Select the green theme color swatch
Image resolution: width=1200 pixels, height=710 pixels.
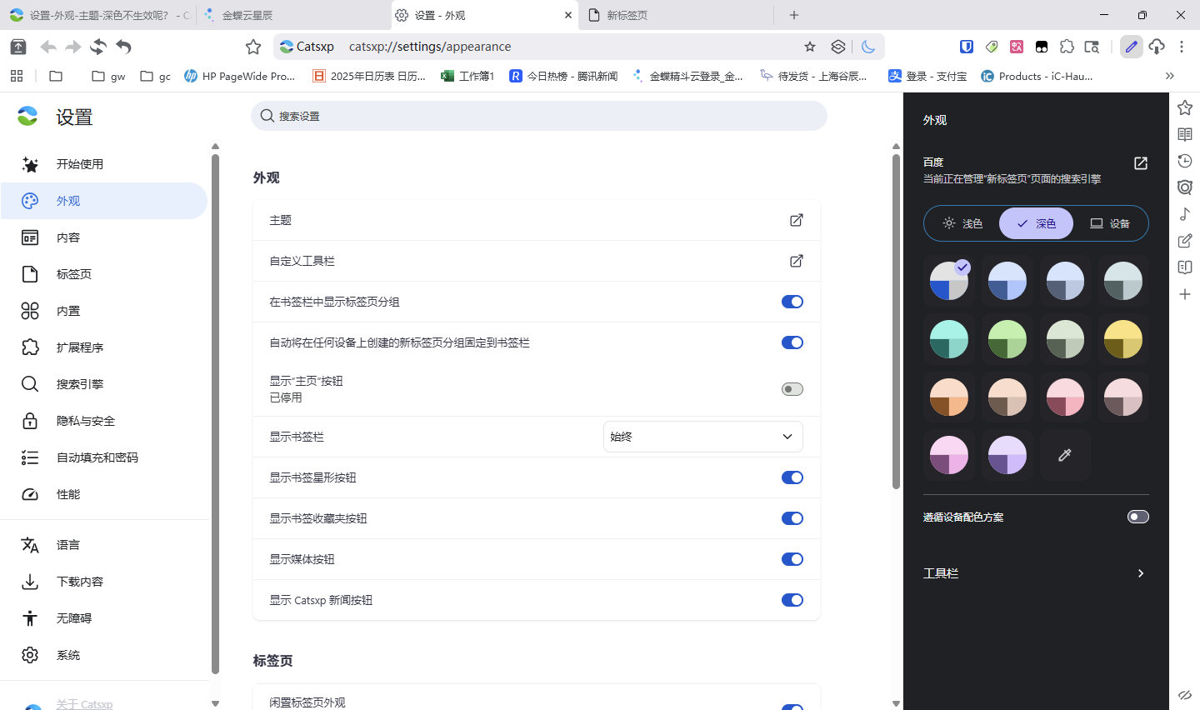tap(1007, 339)
